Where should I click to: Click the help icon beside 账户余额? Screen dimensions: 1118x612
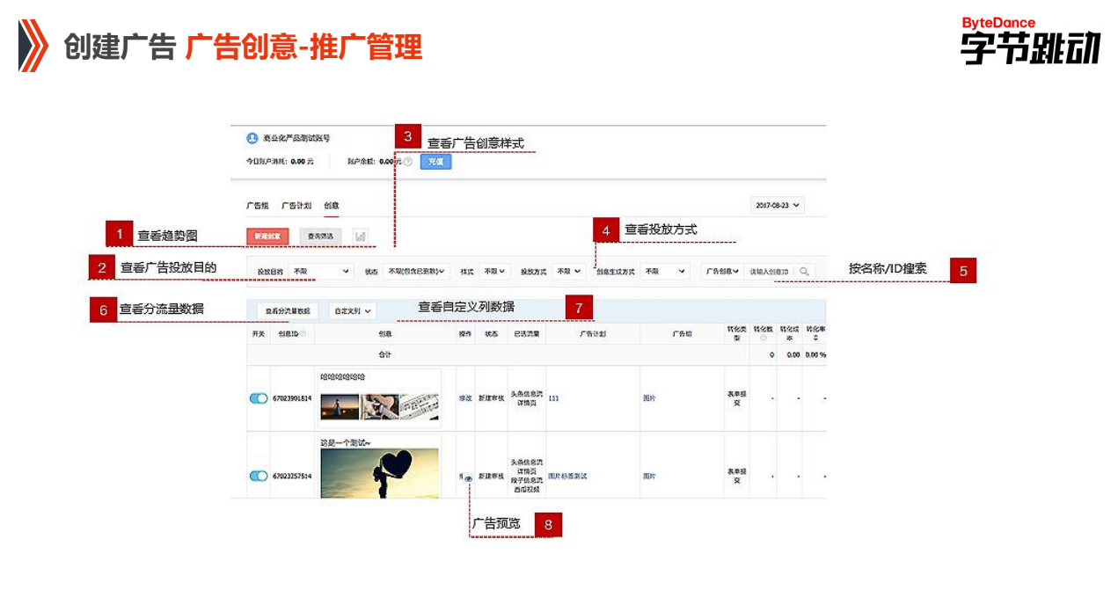[407, 163]
